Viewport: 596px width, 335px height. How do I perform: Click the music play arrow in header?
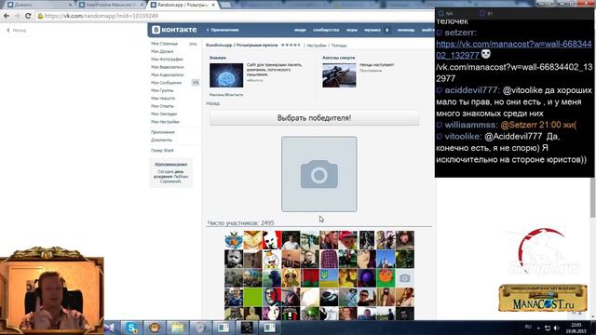pos(387,30)
